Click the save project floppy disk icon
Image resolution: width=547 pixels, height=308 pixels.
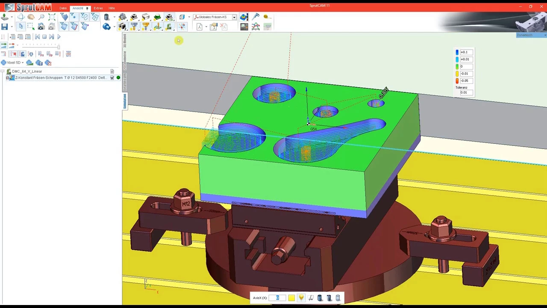pos(4,27)
